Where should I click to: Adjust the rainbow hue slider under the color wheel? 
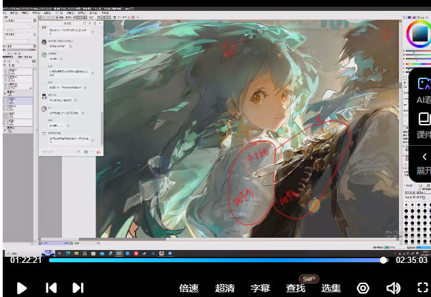coord(418,64)
